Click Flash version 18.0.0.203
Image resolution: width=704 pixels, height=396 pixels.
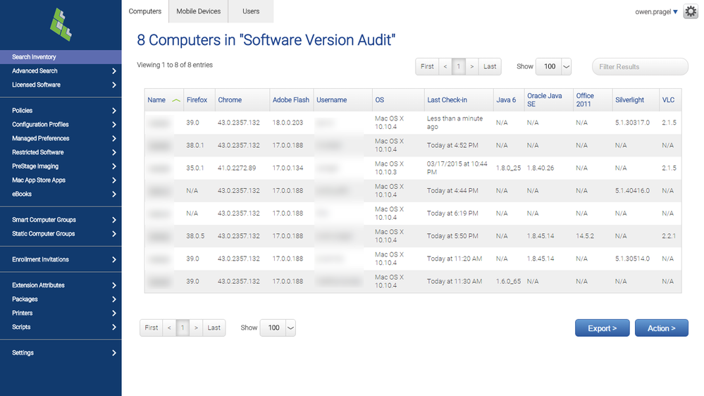[x=288, y=123]
